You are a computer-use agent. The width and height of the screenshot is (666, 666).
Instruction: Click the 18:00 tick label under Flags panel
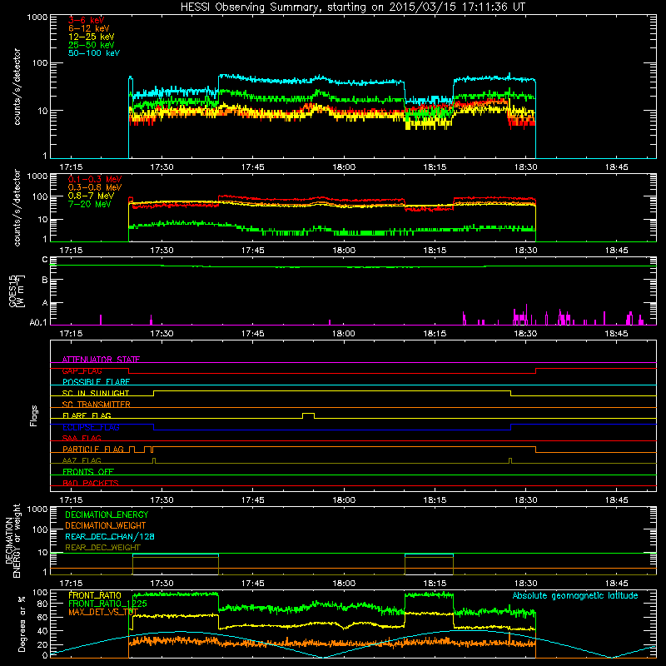click(344, 500)
